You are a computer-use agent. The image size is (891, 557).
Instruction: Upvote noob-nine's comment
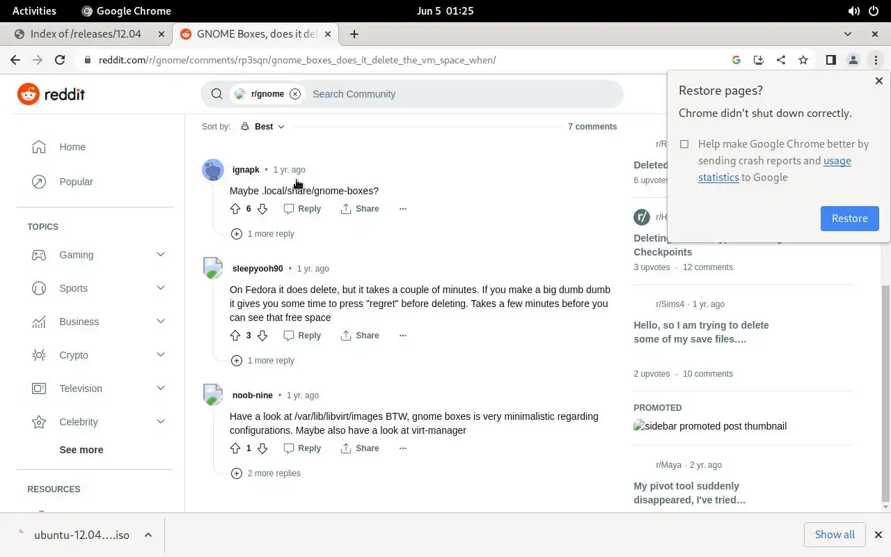click(235, 448)
